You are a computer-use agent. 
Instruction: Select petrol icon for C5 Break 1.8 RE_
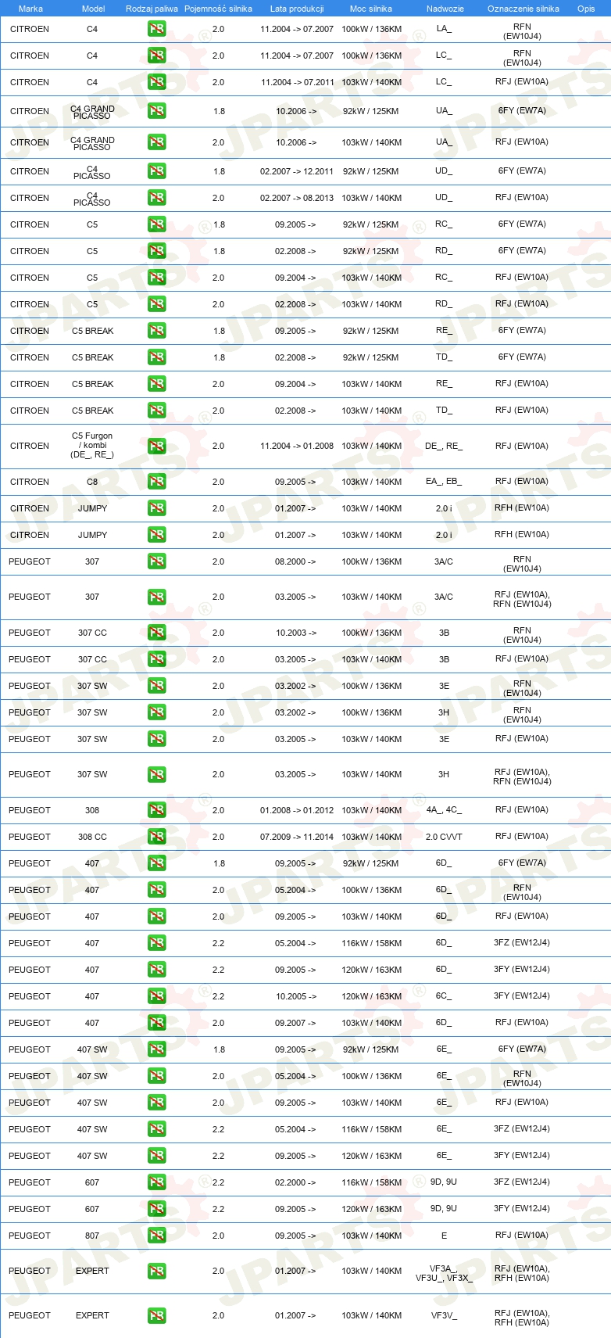click(x=157, y=331)
